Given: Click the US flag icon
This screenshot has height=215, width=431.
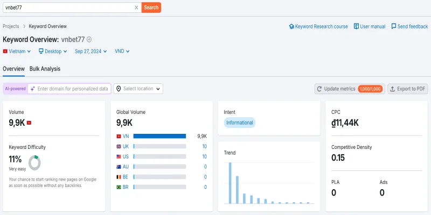Looking at the screenshot, I should 119,156.
